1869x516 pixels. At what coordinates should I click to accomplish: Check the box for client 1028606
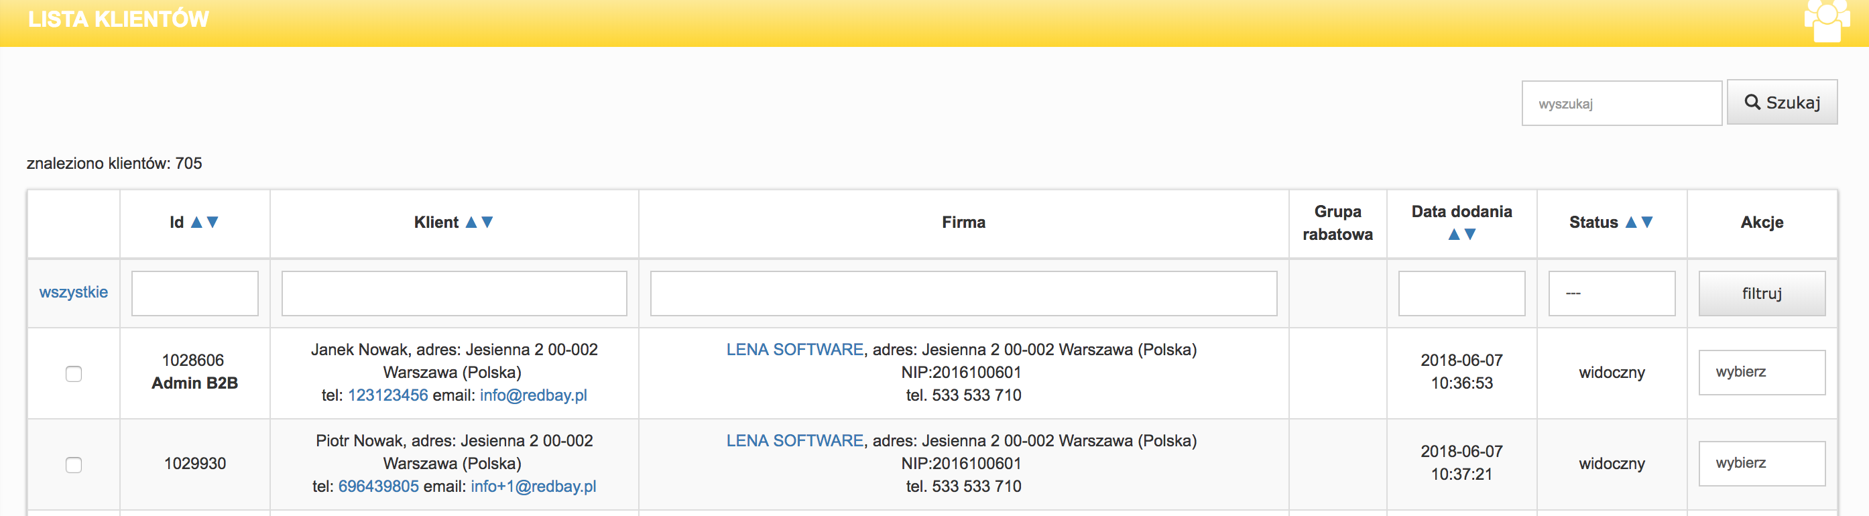(73, 374)
